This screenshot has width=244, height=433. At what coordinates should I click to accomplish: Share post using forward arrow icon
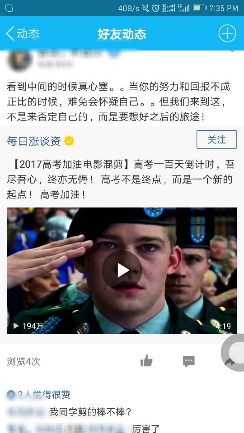coord(229,362)
